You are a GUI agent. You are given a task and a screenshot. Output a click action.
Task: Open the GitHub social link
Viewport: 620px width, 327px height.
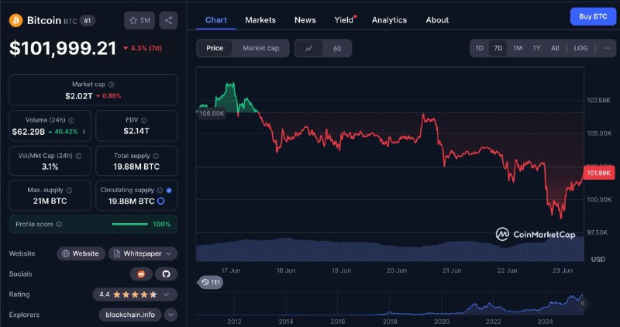166,274
